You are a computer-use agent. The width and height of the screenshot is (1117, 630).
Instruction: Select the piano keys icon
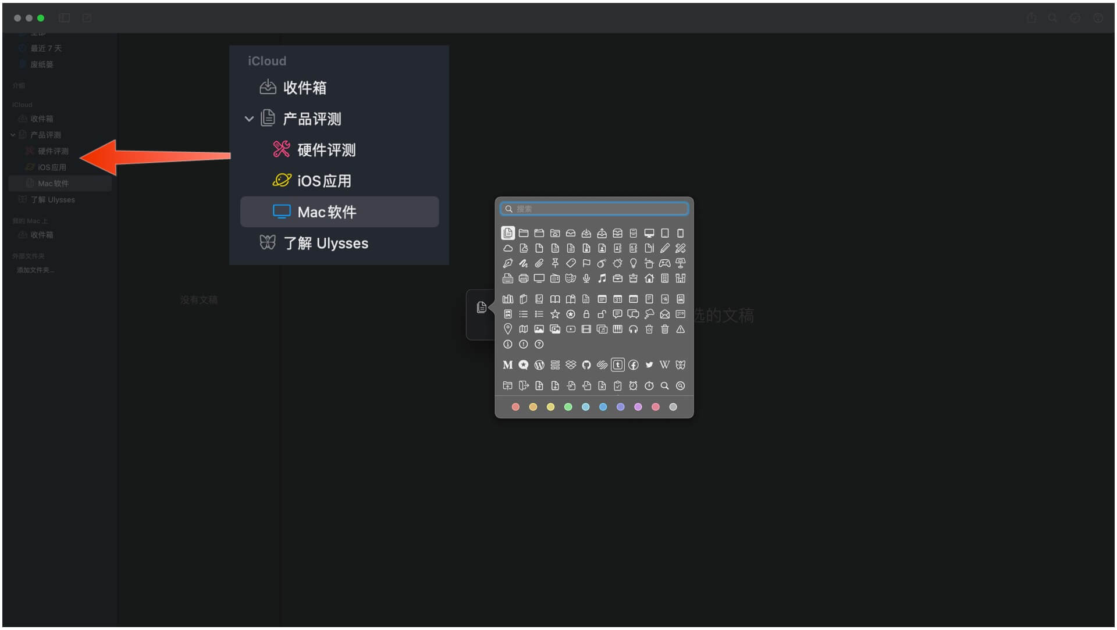(x=617, y=330)
